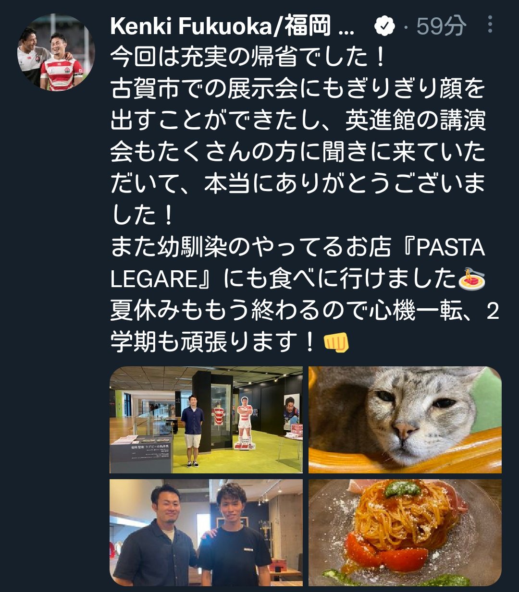Click the fist bump emoji
Screen dimensions: 519x592
pos(336,342)
